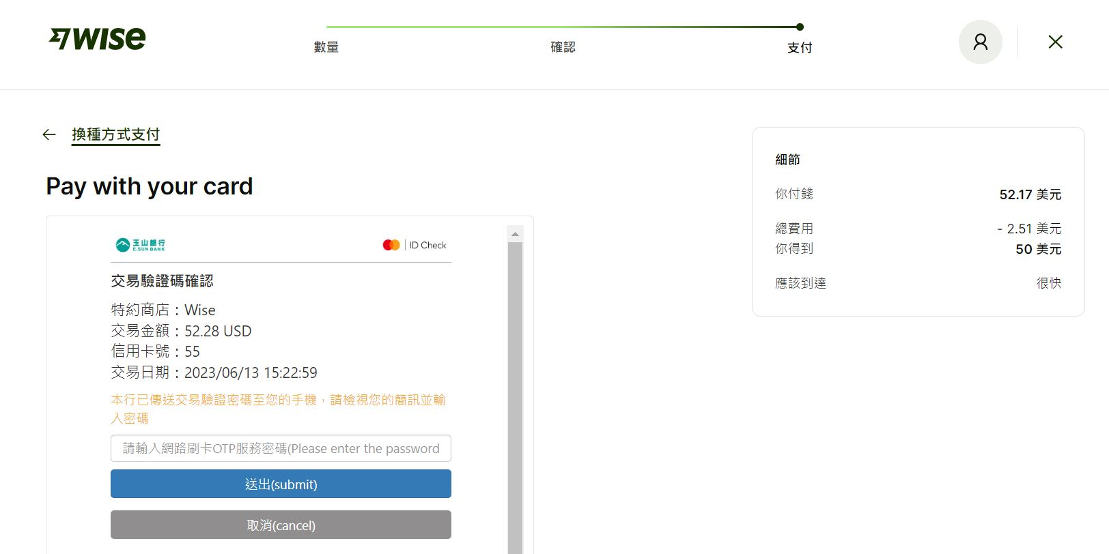Screen dimensions: 1109x554
Task: Click the card frame scrollbar thumb
Action: click(516, 398)
